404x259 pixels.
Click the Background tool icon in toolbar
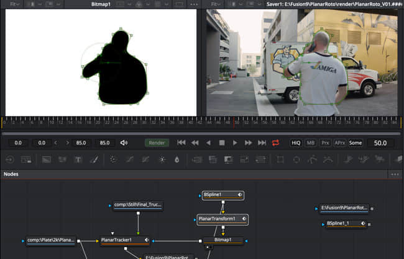click(46, 159)
